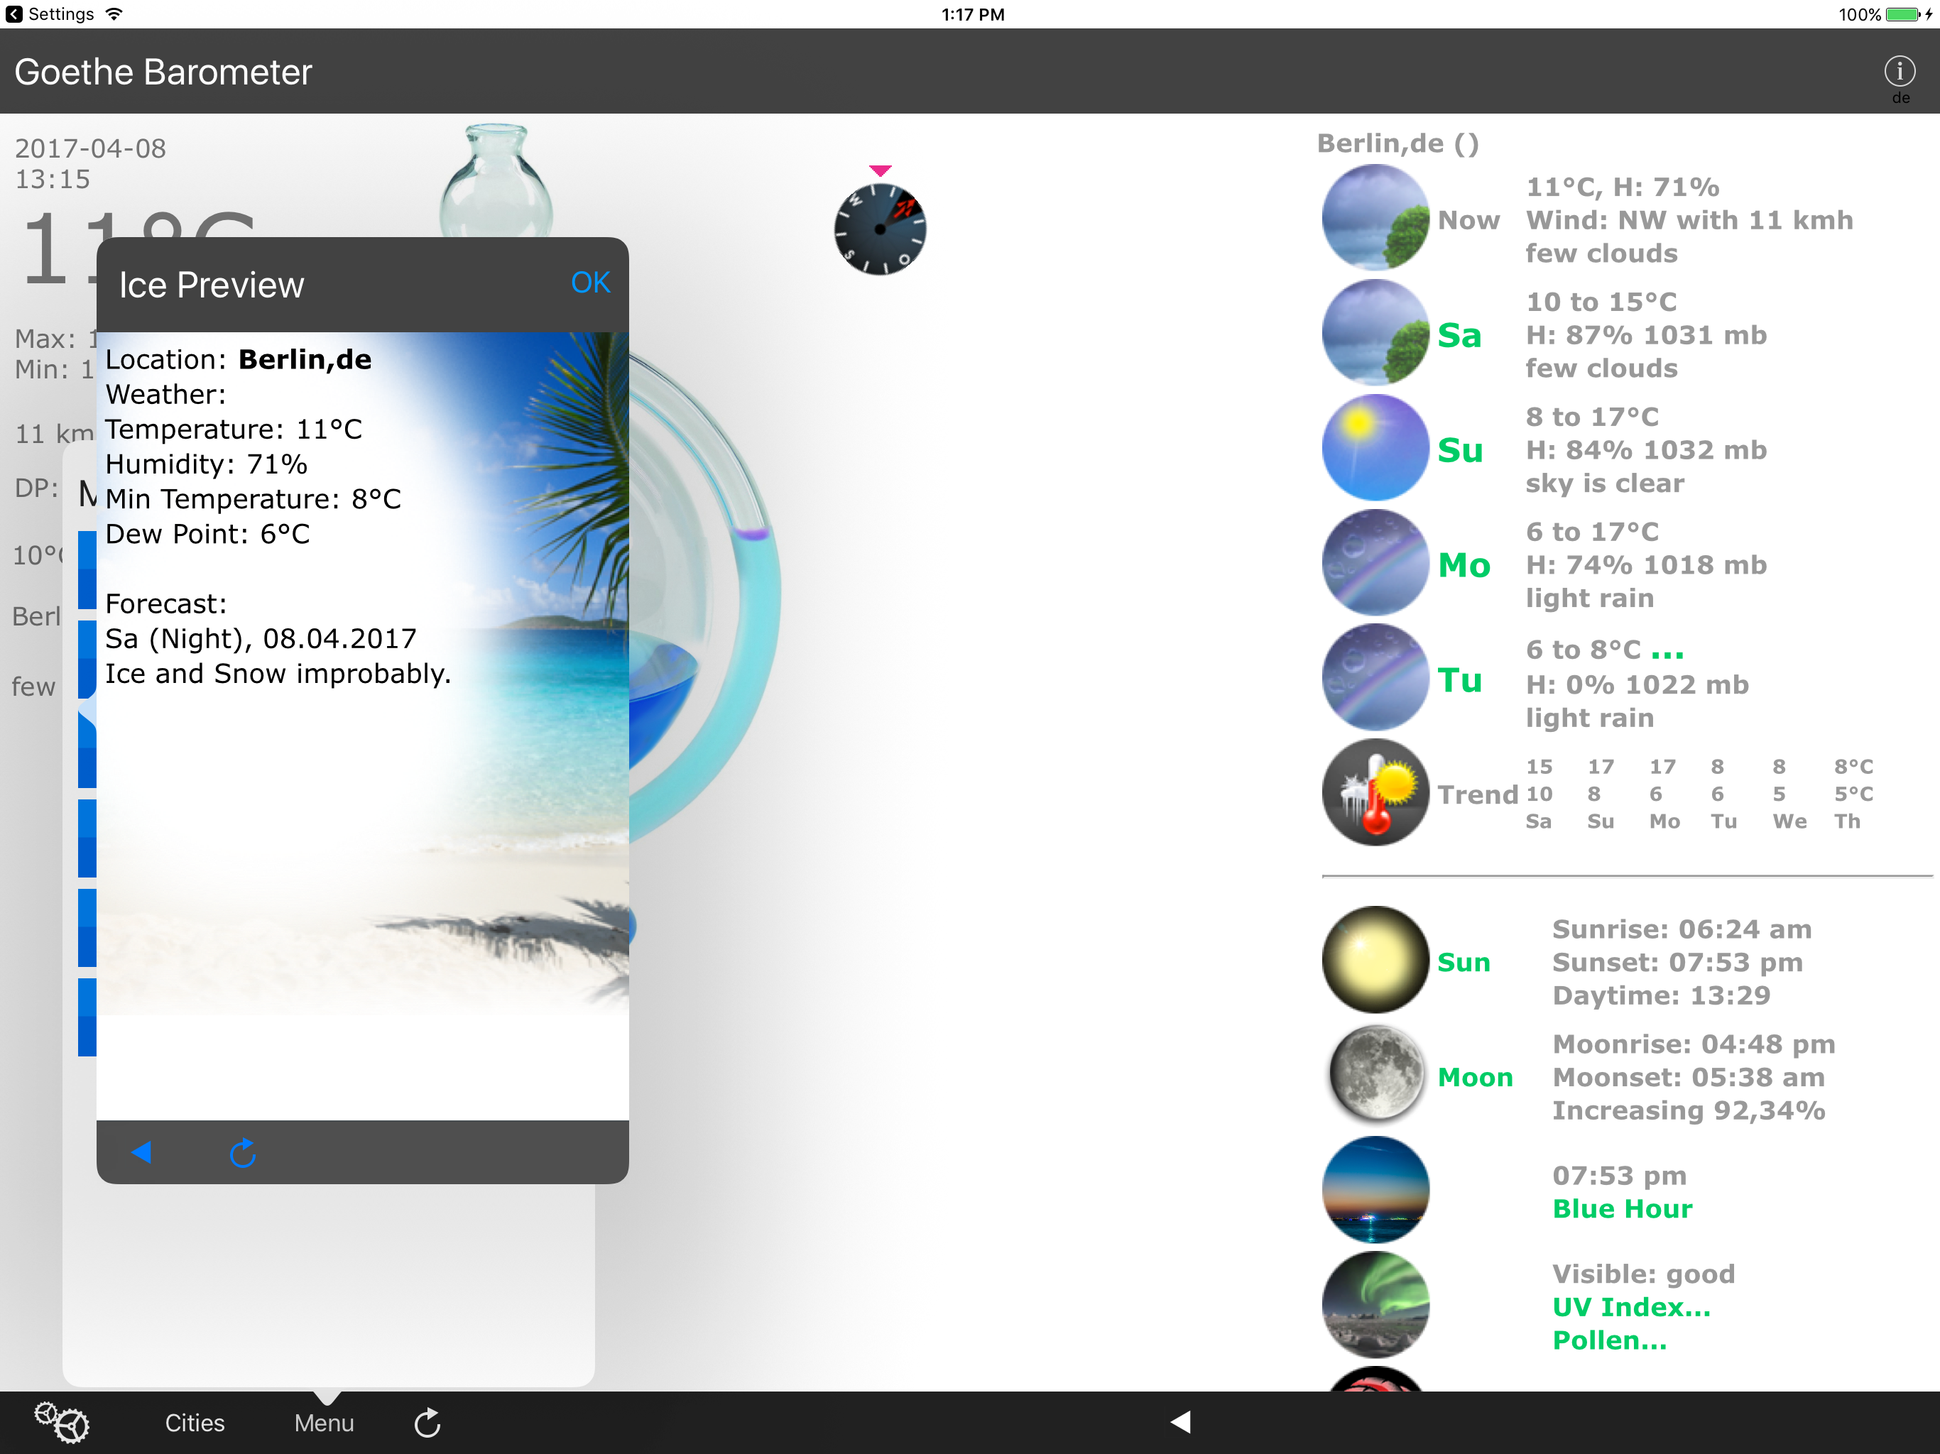Open the Blue Hour link
Viewport: 1940px width, 1454px height.
click(x=1622, y=1208)
